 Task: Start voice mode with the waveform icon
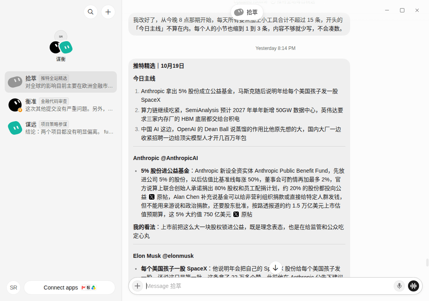pyautogui.click(x=414, y=286)
